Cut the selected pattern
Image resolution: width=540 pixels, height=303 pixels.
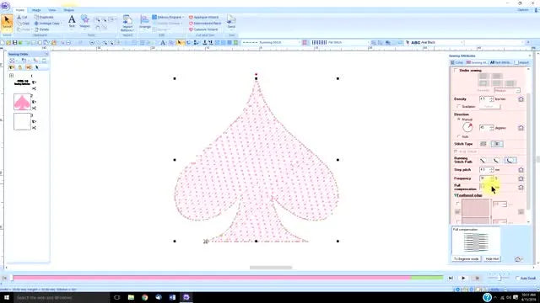pyautogui.click(x=22, y=17)
